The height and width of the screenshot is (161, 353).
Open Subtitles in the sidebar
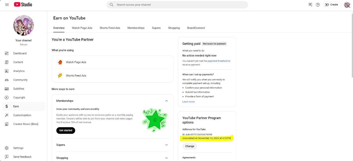(x=24, y=89)
